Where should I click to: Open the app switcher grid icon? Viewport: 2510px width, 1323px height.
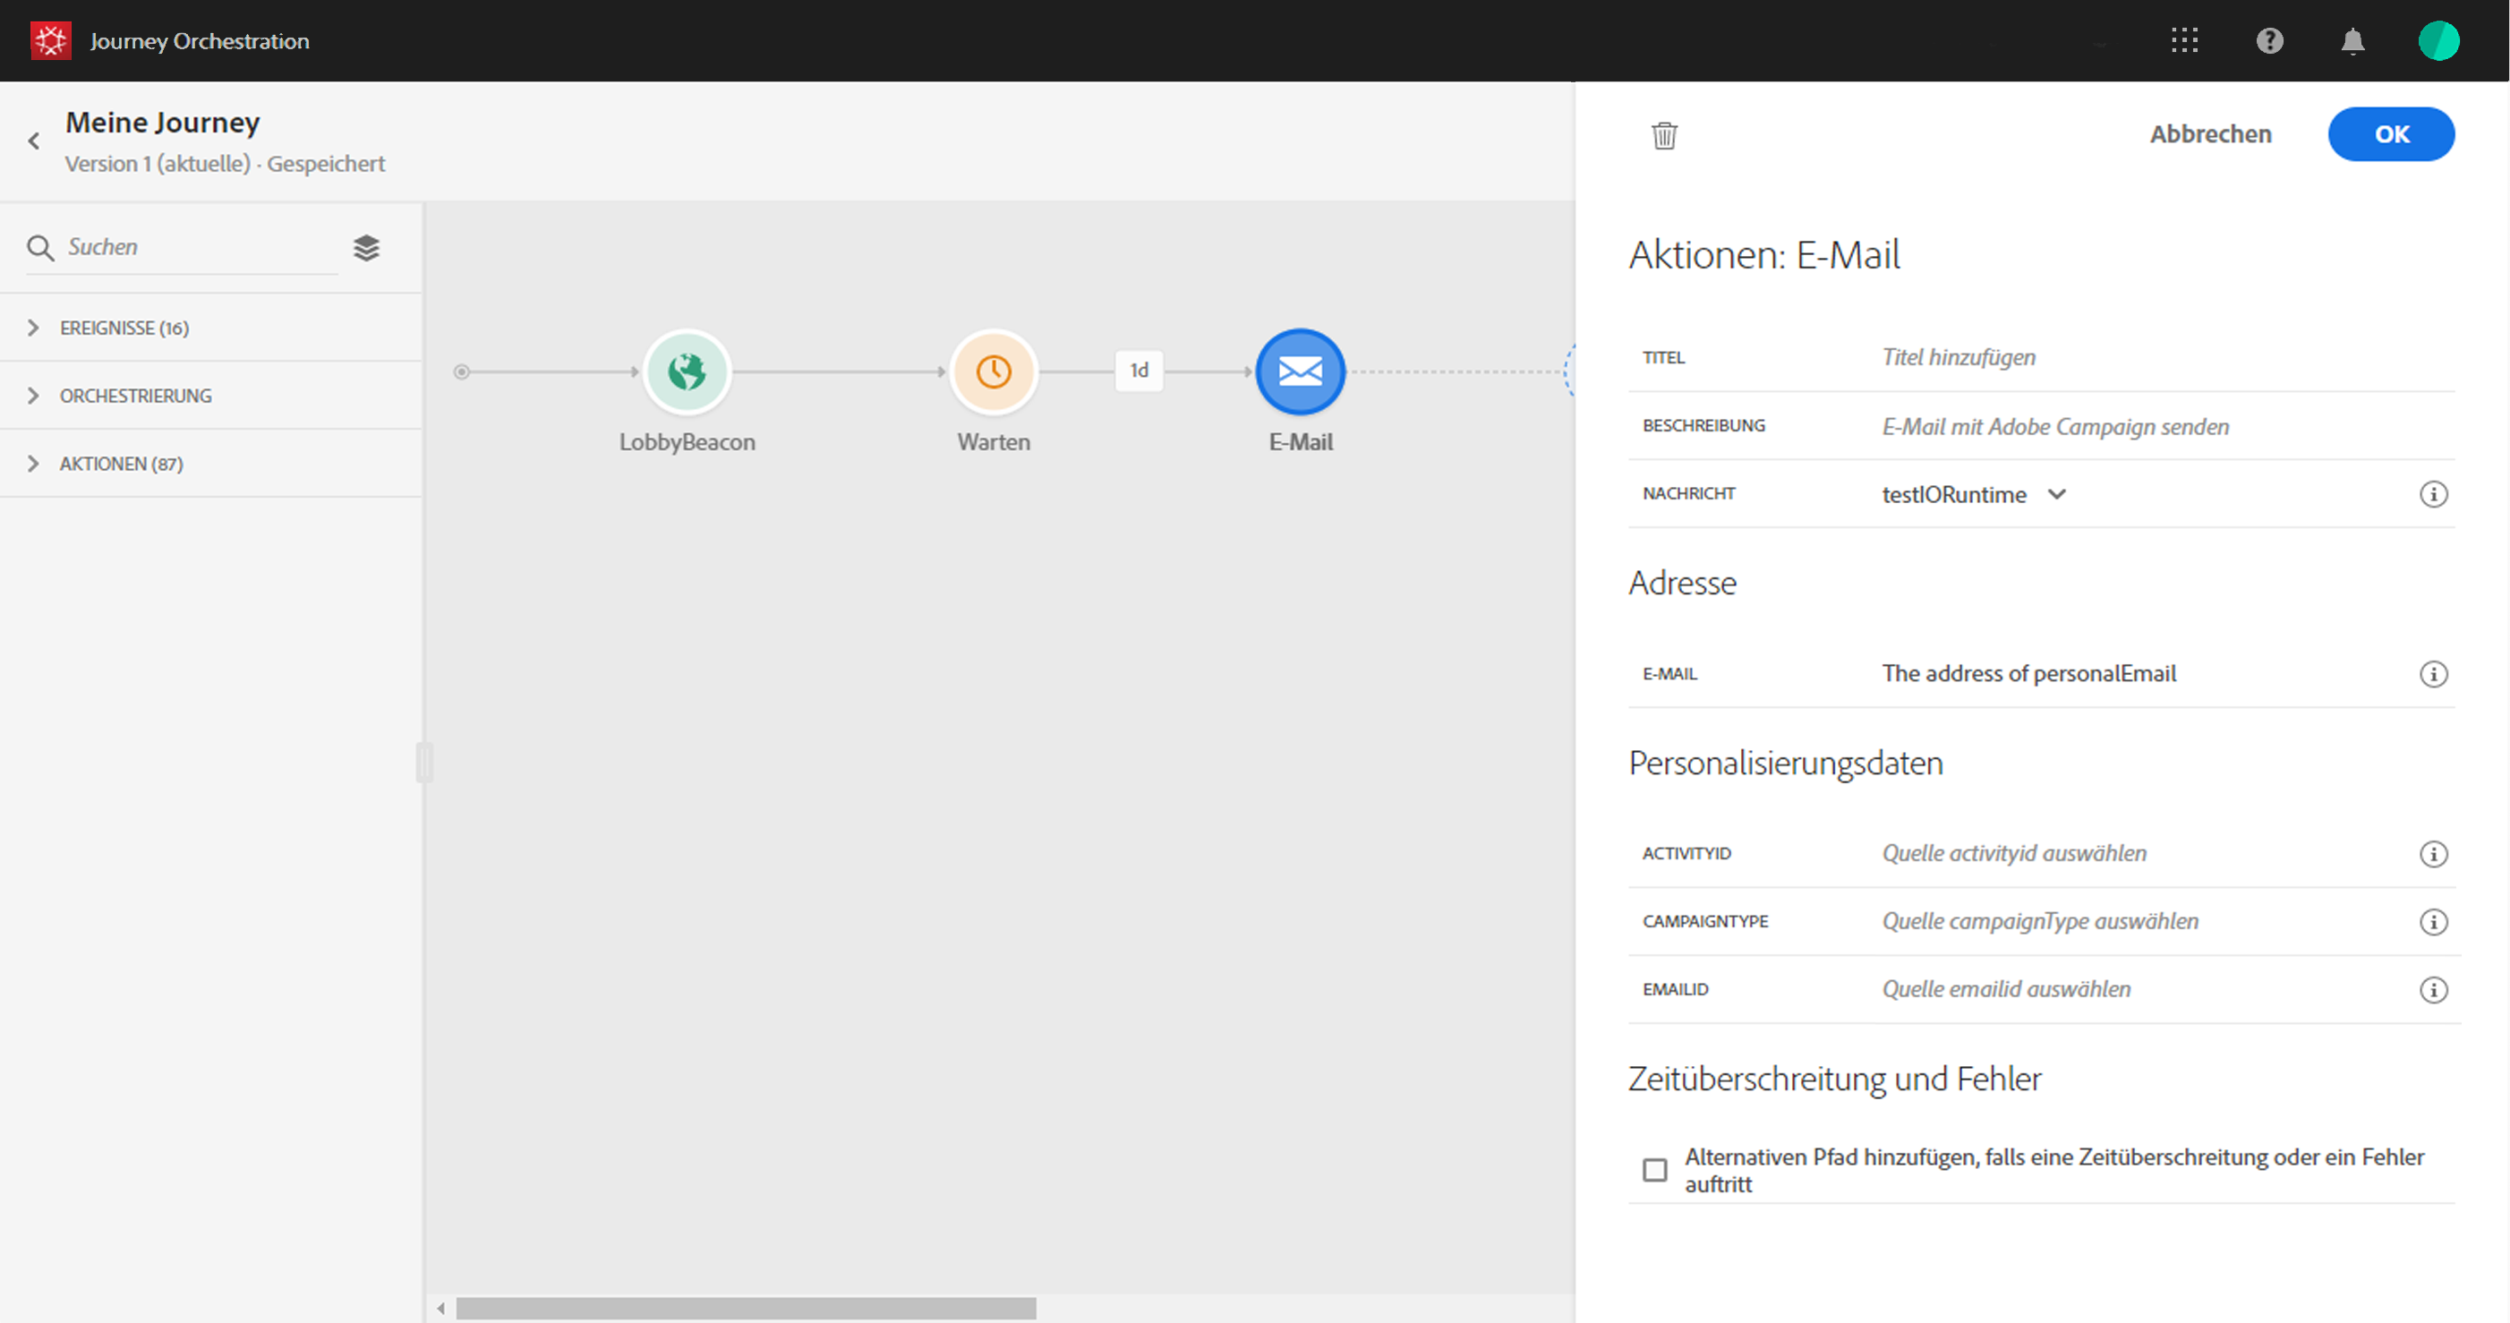pyautogui.click(x=2184, y=40)
